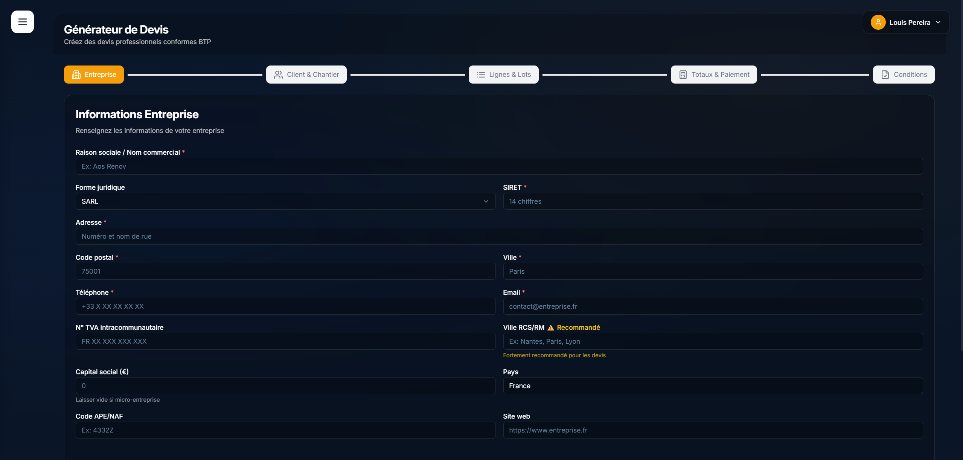Focus the Raison sociale input field

click(x=499, y=166)
